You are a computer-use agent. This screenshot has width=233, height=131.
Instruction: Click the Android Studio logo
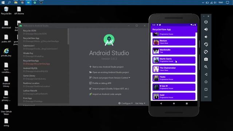[x=109, y=40]
